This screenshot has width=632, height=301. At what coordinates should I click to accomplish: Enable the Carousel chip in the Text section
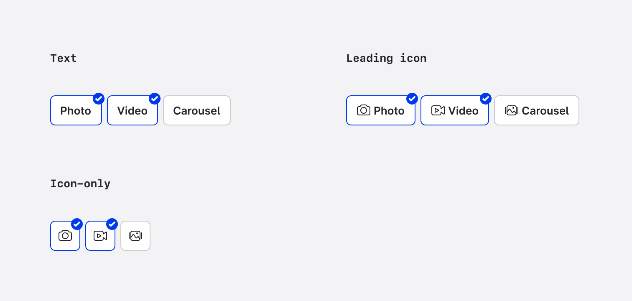point(197,110)
